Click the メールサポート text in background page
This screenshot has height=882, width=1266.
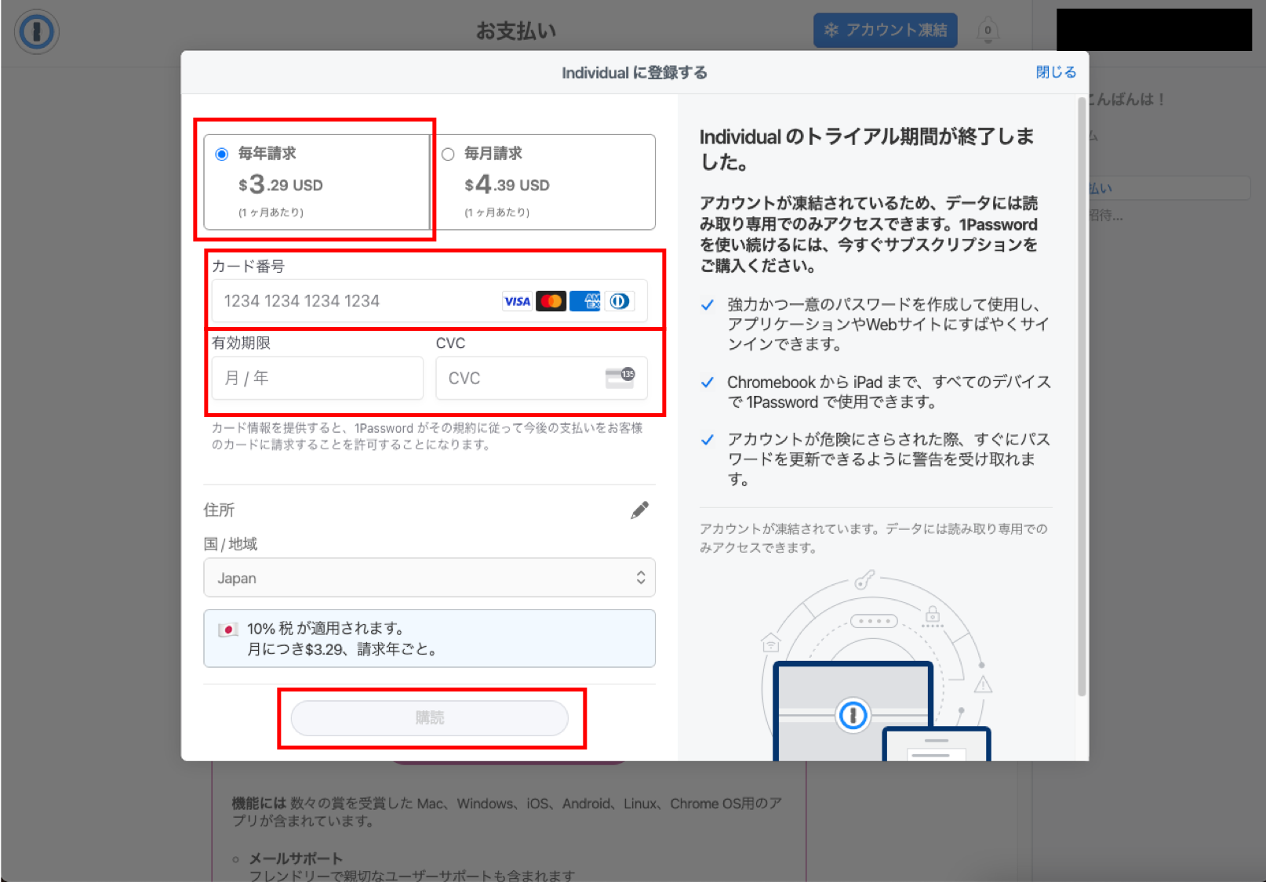coord(296,858)
